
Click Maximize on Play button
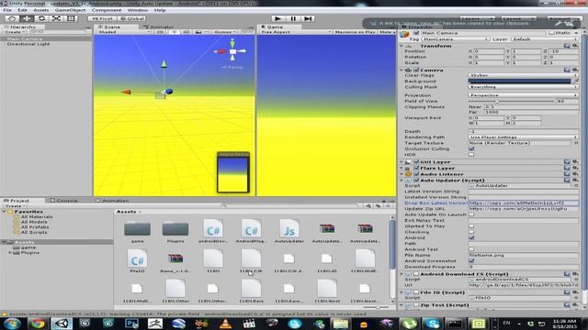click(355, 32)
